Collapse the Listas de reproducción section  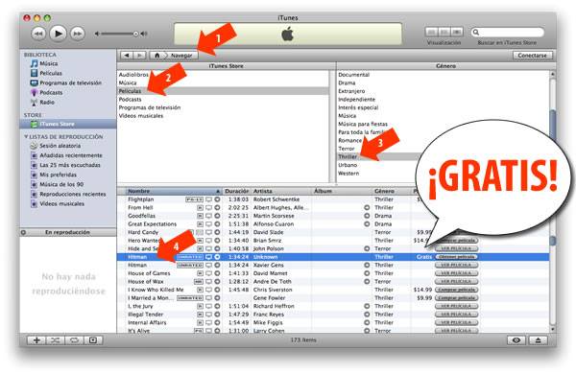[x=26, y=136]
